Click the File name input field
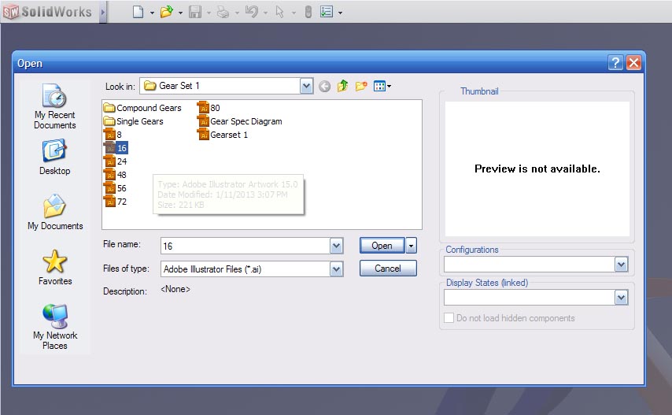Viewport: 672px width, 415px height. [x=246, y=246]
